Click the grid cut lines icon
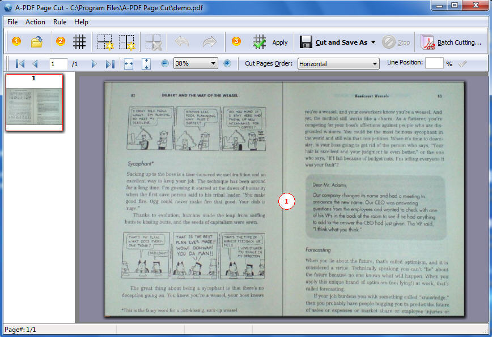 79,42
